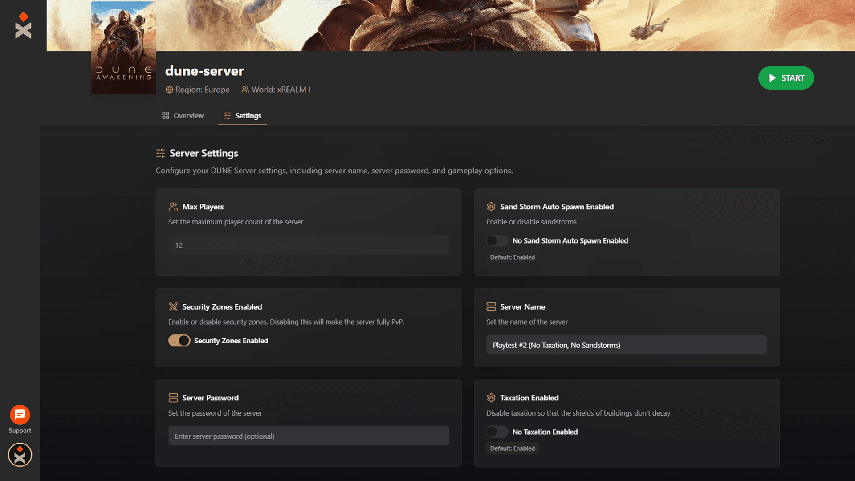Click the Sand Storm settings gear icon

(491, 206)
